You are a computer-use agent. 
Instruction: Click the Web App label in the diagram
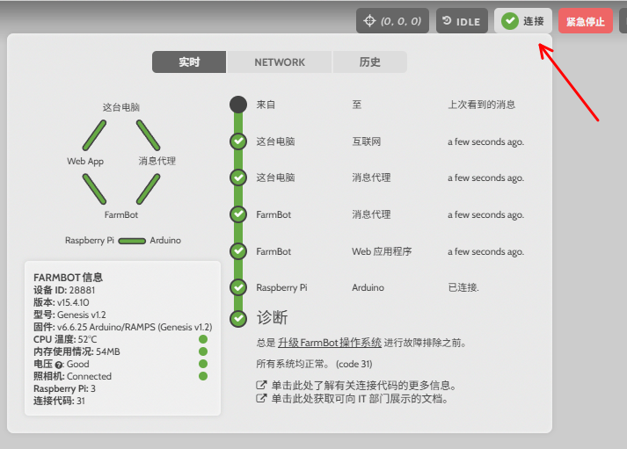click(x=85, y=162)
